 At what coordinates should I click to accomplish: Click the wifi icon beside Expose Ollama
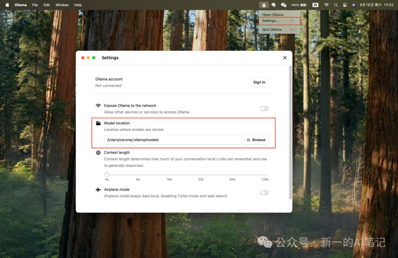point(98,105)
